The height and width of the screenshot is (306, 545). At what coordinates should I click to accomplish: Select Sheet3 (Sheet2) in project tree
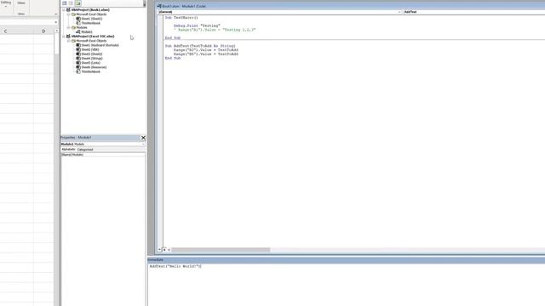coord(92,54)
